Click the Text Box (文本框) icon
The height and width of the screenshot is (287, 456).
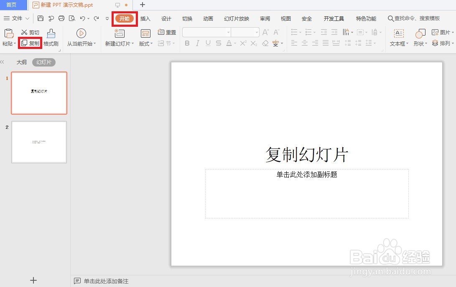(399, 33)
